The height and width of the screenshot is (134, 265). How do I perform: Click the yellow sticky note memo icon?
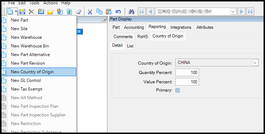click(x=50, y=12)
